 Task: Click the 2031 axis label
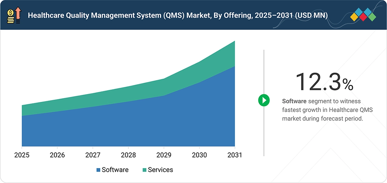[x=234, y=155]
